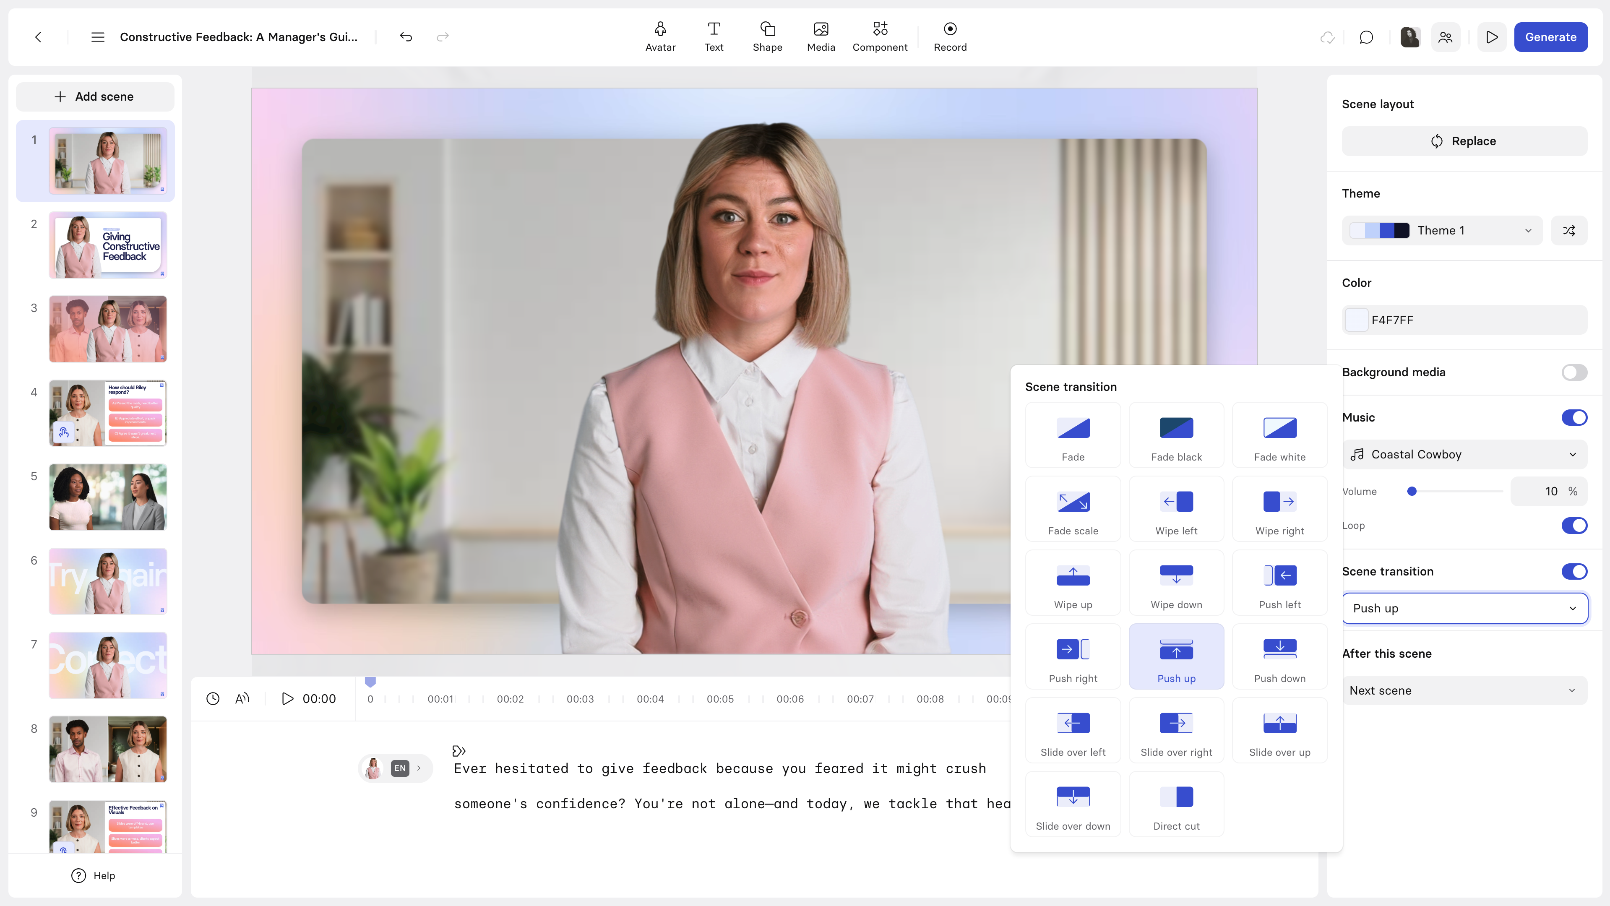The height and width of the screenshot is (906, 1610).
Task: Choose the Direct cut transition
Action: [1176, 805]
